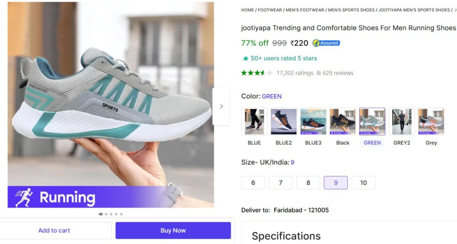Pick size 10 button
Screen dimensions: 457x244
[x=363, y=183]
